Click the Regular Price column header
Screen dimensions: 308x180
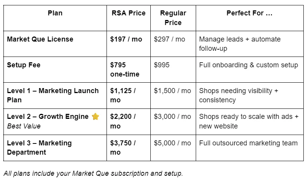[x=173, y=18]
